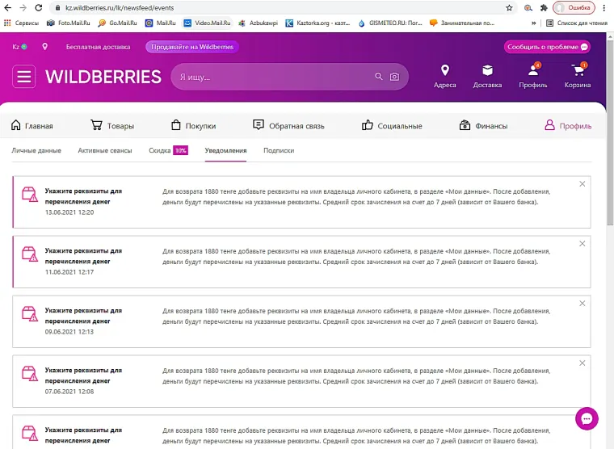614x449 pixels.
Task: Select the Активные сеансы tab
Action: click(105, 150)
